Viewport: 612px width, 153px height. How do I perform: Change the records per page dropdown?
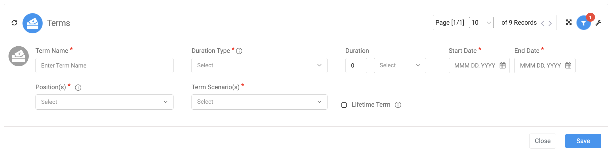(481, 23)
